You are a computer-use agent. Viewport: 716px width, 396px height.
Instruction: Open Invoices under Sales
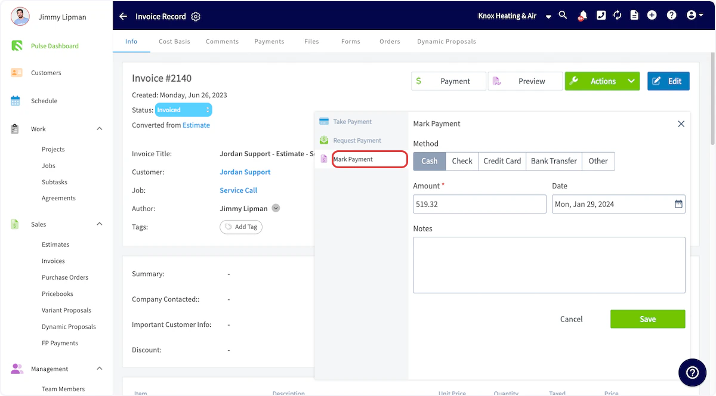53,261
